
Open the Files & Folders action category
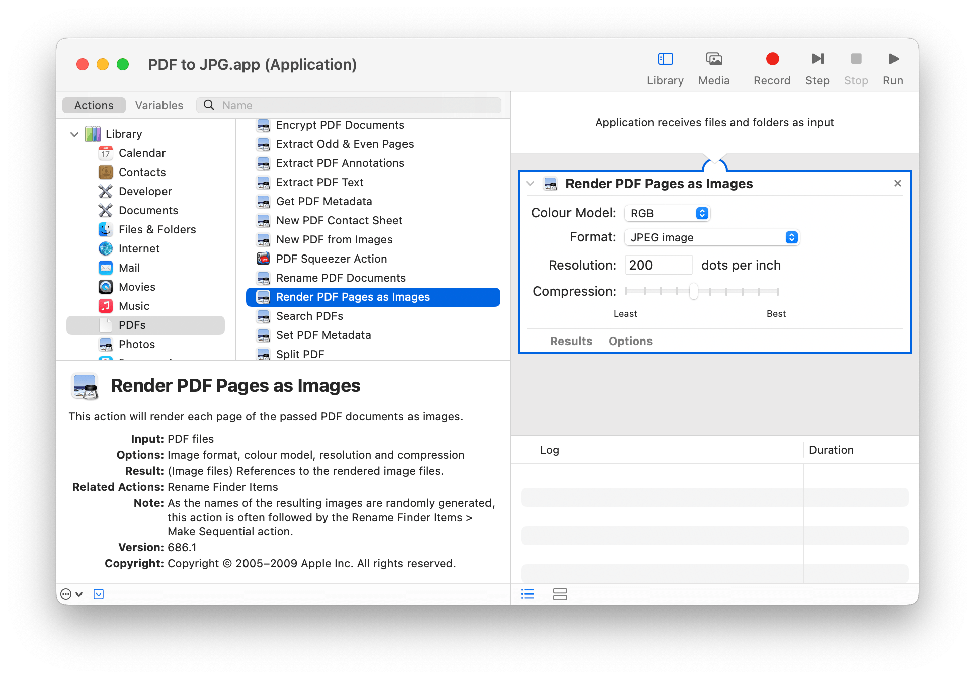pyautogui.click(x=157, y=229)
